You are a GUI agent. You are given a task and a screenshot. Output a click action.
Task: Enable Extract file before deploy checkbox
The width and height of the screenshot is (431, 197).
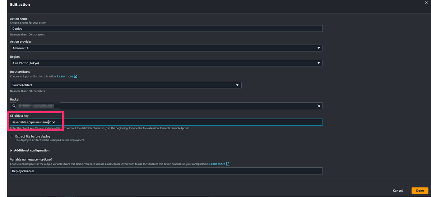[x=12, y=136]
